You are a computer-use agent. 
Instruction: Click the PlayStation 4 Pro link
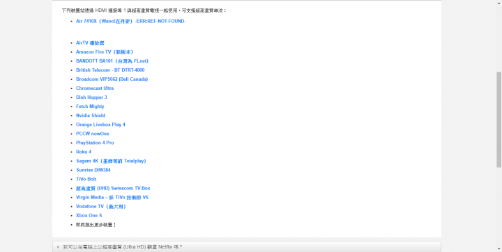tap(95, 143)
